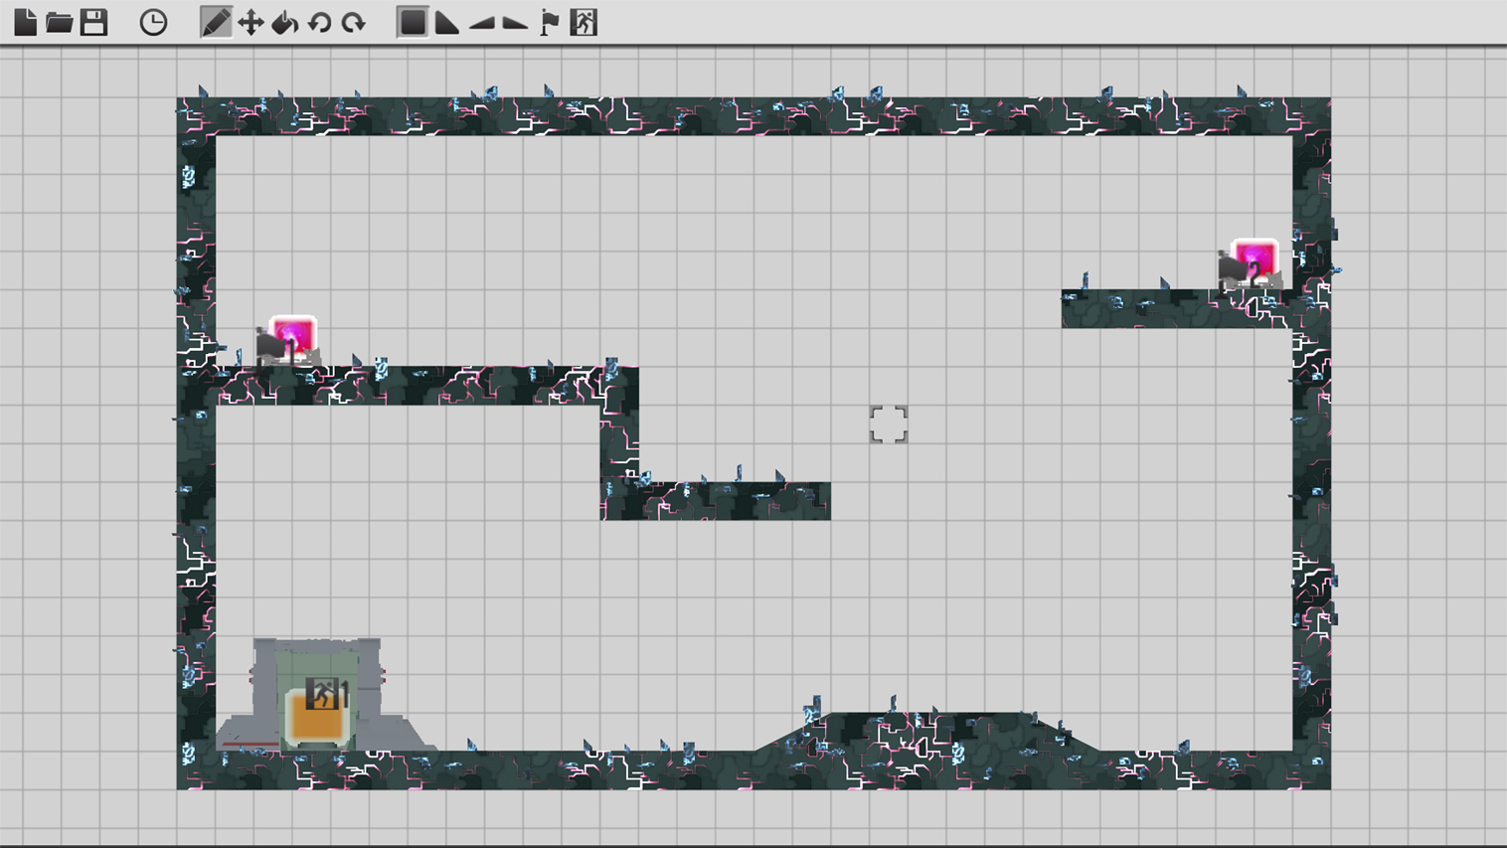Redo the last undone action
The height and width of the screenshot is (848, 1507).
(x=353, y=22)
